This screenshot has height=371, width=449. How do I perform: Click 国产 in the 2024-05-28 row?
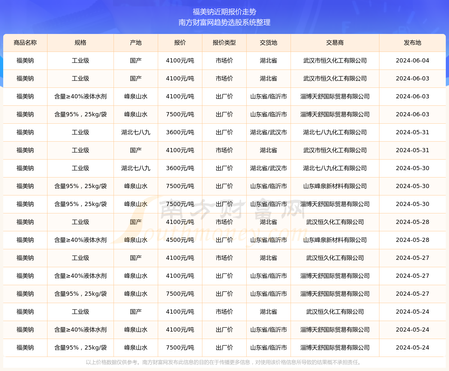[136, 222]
